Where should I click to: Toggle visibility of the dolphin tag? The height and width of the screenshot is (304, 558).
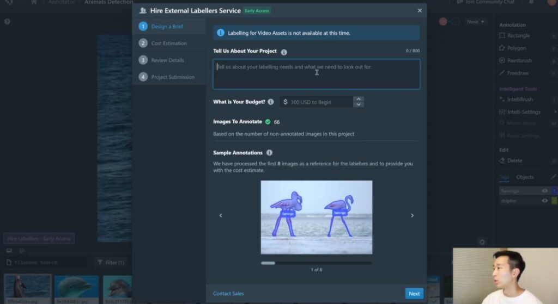click(x=544, y=201)
